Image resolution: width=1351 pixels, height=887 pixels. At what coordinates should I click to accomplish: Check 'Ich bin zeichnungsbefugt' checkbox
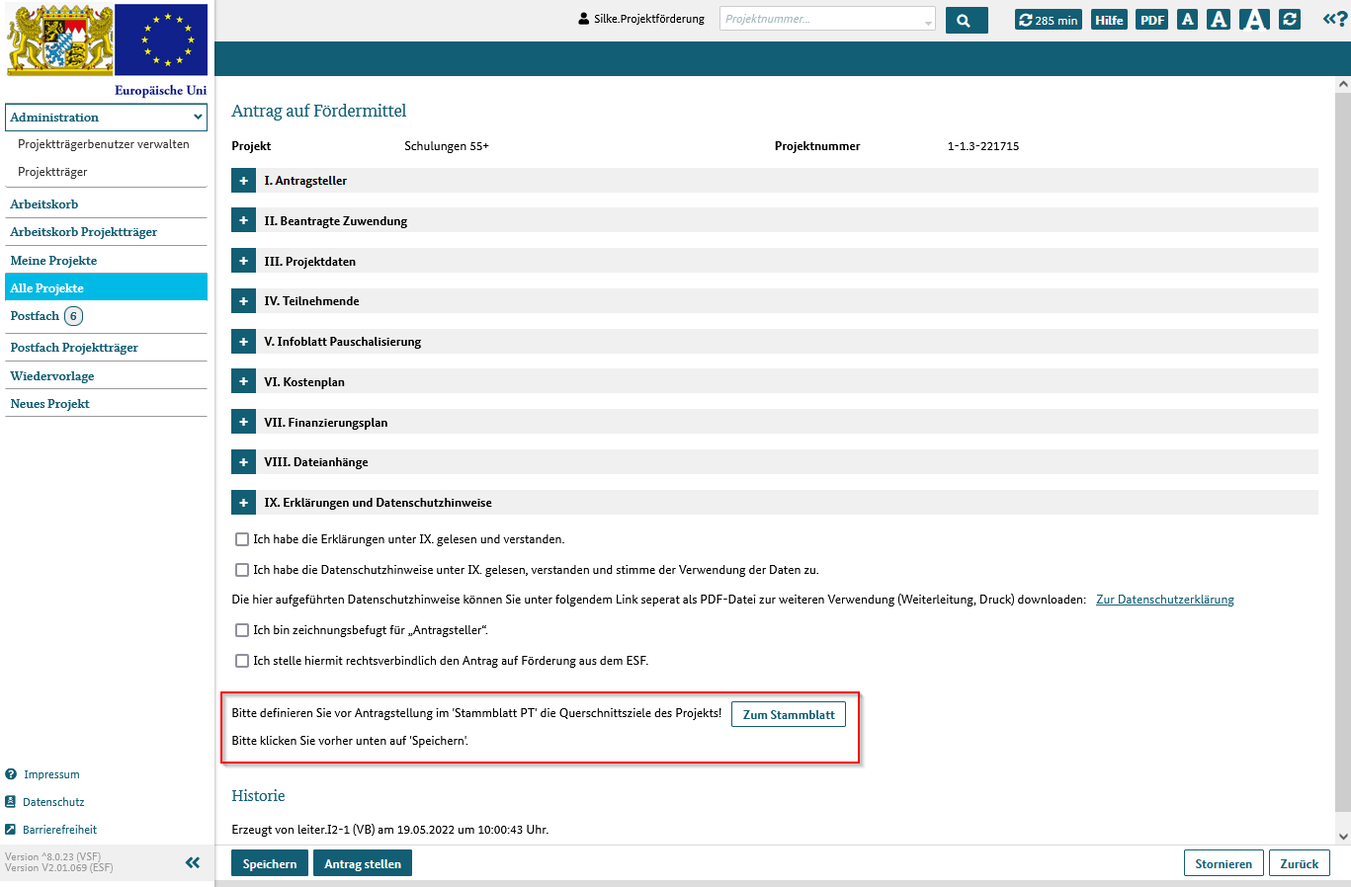[242, 630]
